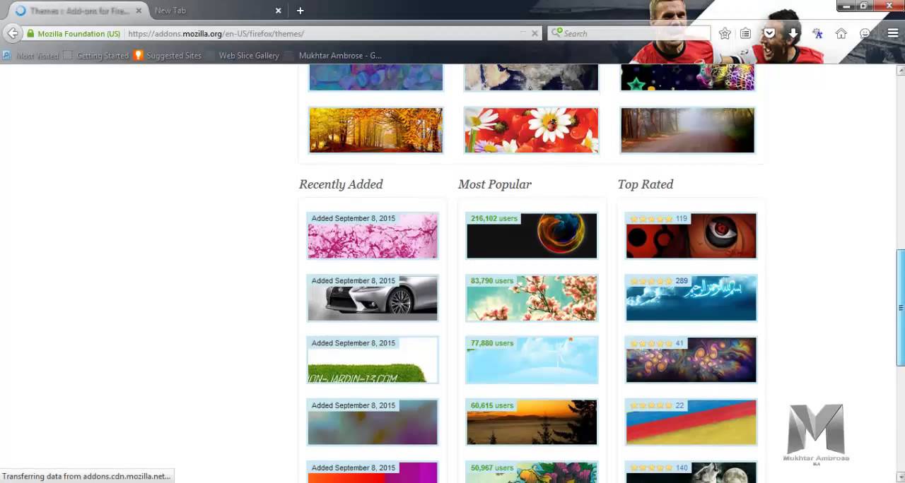Open Most Visited bookmarks folder
The image size is (905, 483).
[x=31, y=55]
